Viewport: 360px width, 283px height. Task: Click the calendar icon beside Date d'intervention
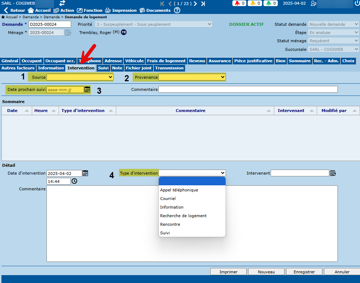click(85, 174)
